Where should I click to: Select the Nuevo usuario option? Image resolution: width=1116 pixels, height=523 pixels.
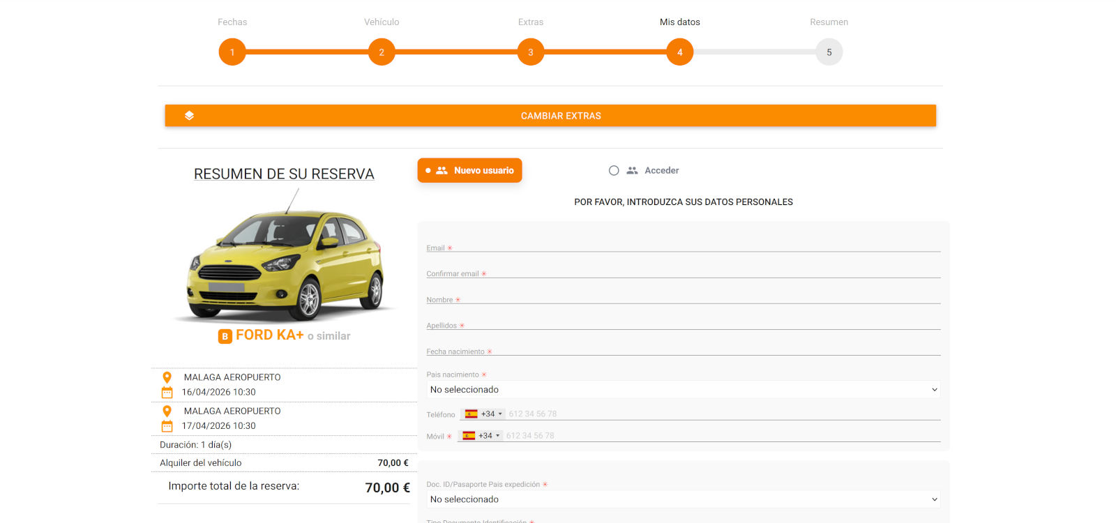pos(469,170)
